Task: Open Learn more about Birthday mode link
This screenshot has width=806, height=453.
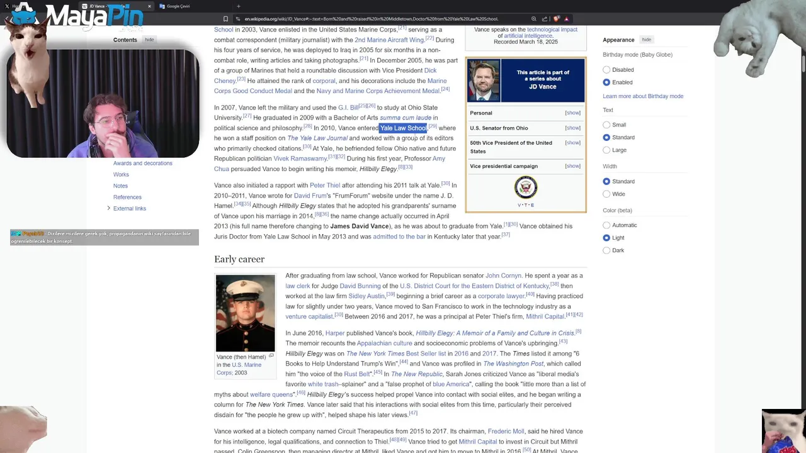Action: (643, 96)
